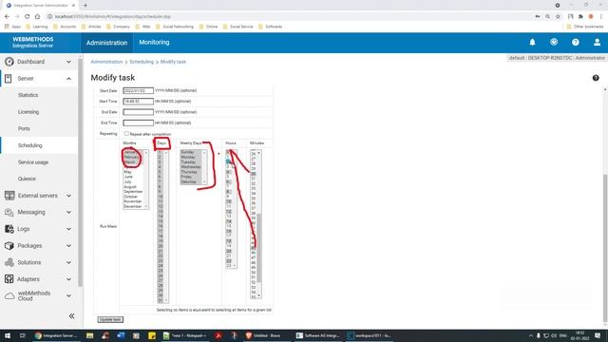Click the Start Time input field

(138, 102)
